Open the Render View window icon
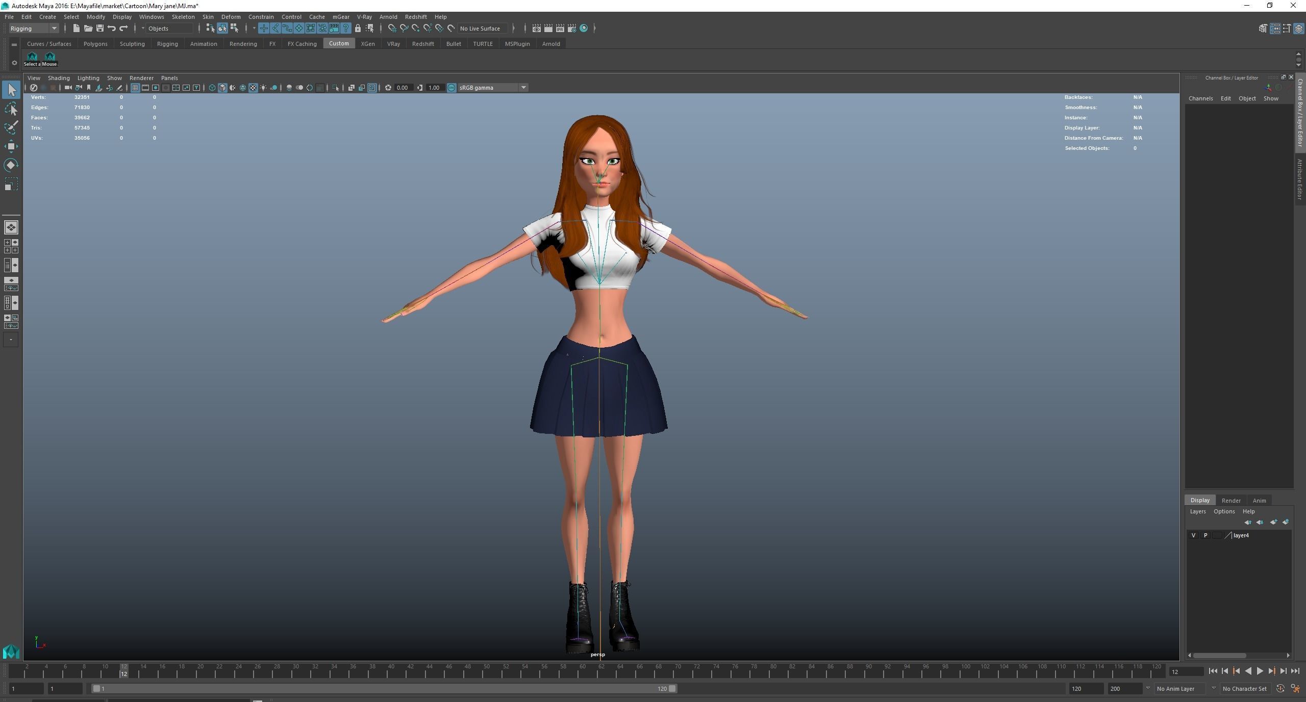Viewport: 1306px width, 702px height. 536,28
